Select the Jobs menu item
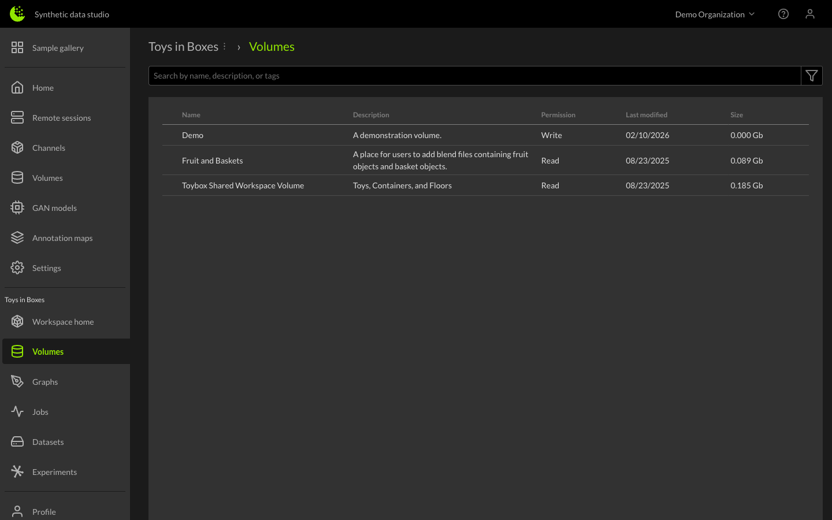832x520 pixels. click(x=40, y=412)
